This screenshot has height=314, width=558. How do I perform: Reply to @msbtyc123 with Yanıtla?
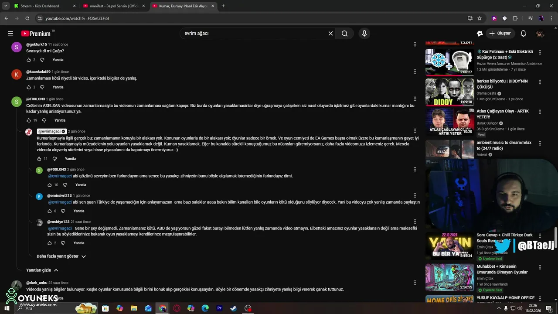point(79,243)
